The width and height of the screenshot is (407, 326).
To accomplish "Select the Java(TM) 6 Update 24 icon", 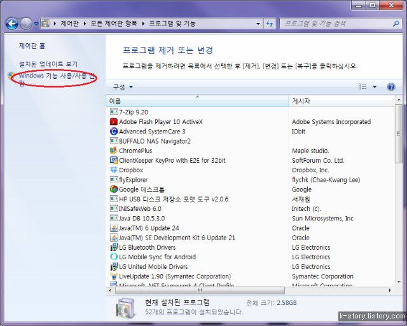I will click(114, 228).
